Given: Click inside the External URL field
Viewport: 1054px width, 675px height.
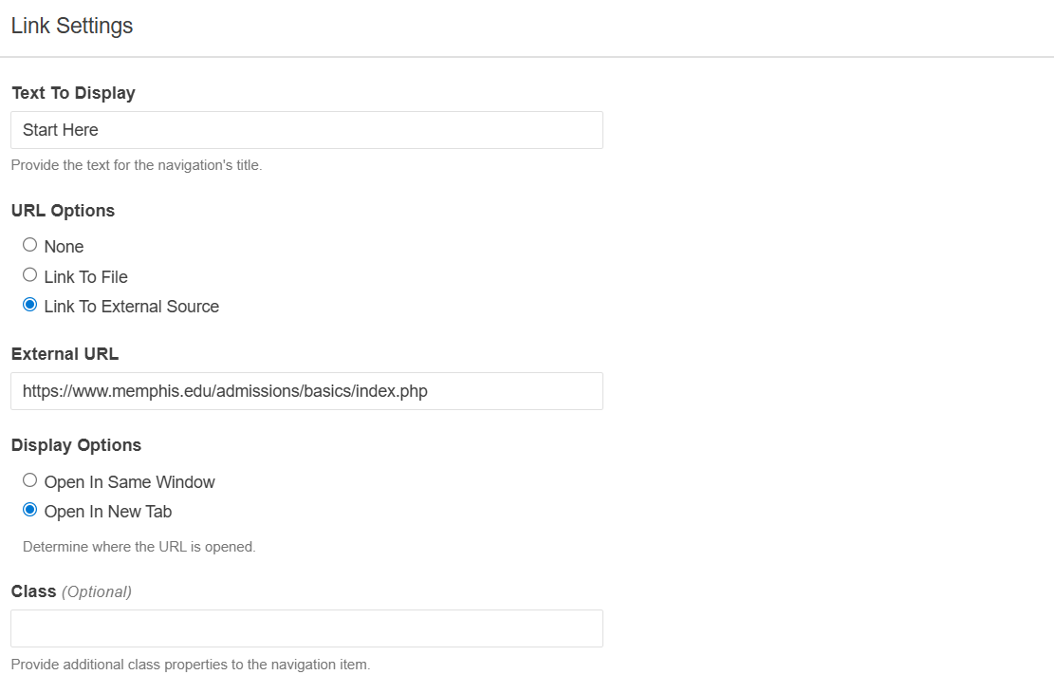Looking at the screenshot, I should pyautogui.click(x=305, y=390).
